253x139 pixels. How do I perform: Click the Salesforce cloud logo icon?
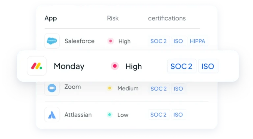(52, 41)
